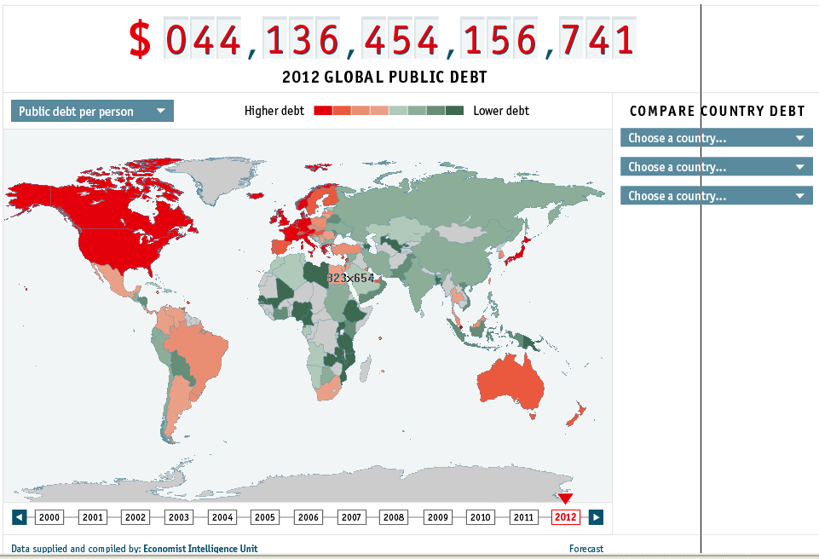The width and height of the screenshot is (819, 559).
Task: Expand the second Choose a country dropdown
Action: coord(716,167)
